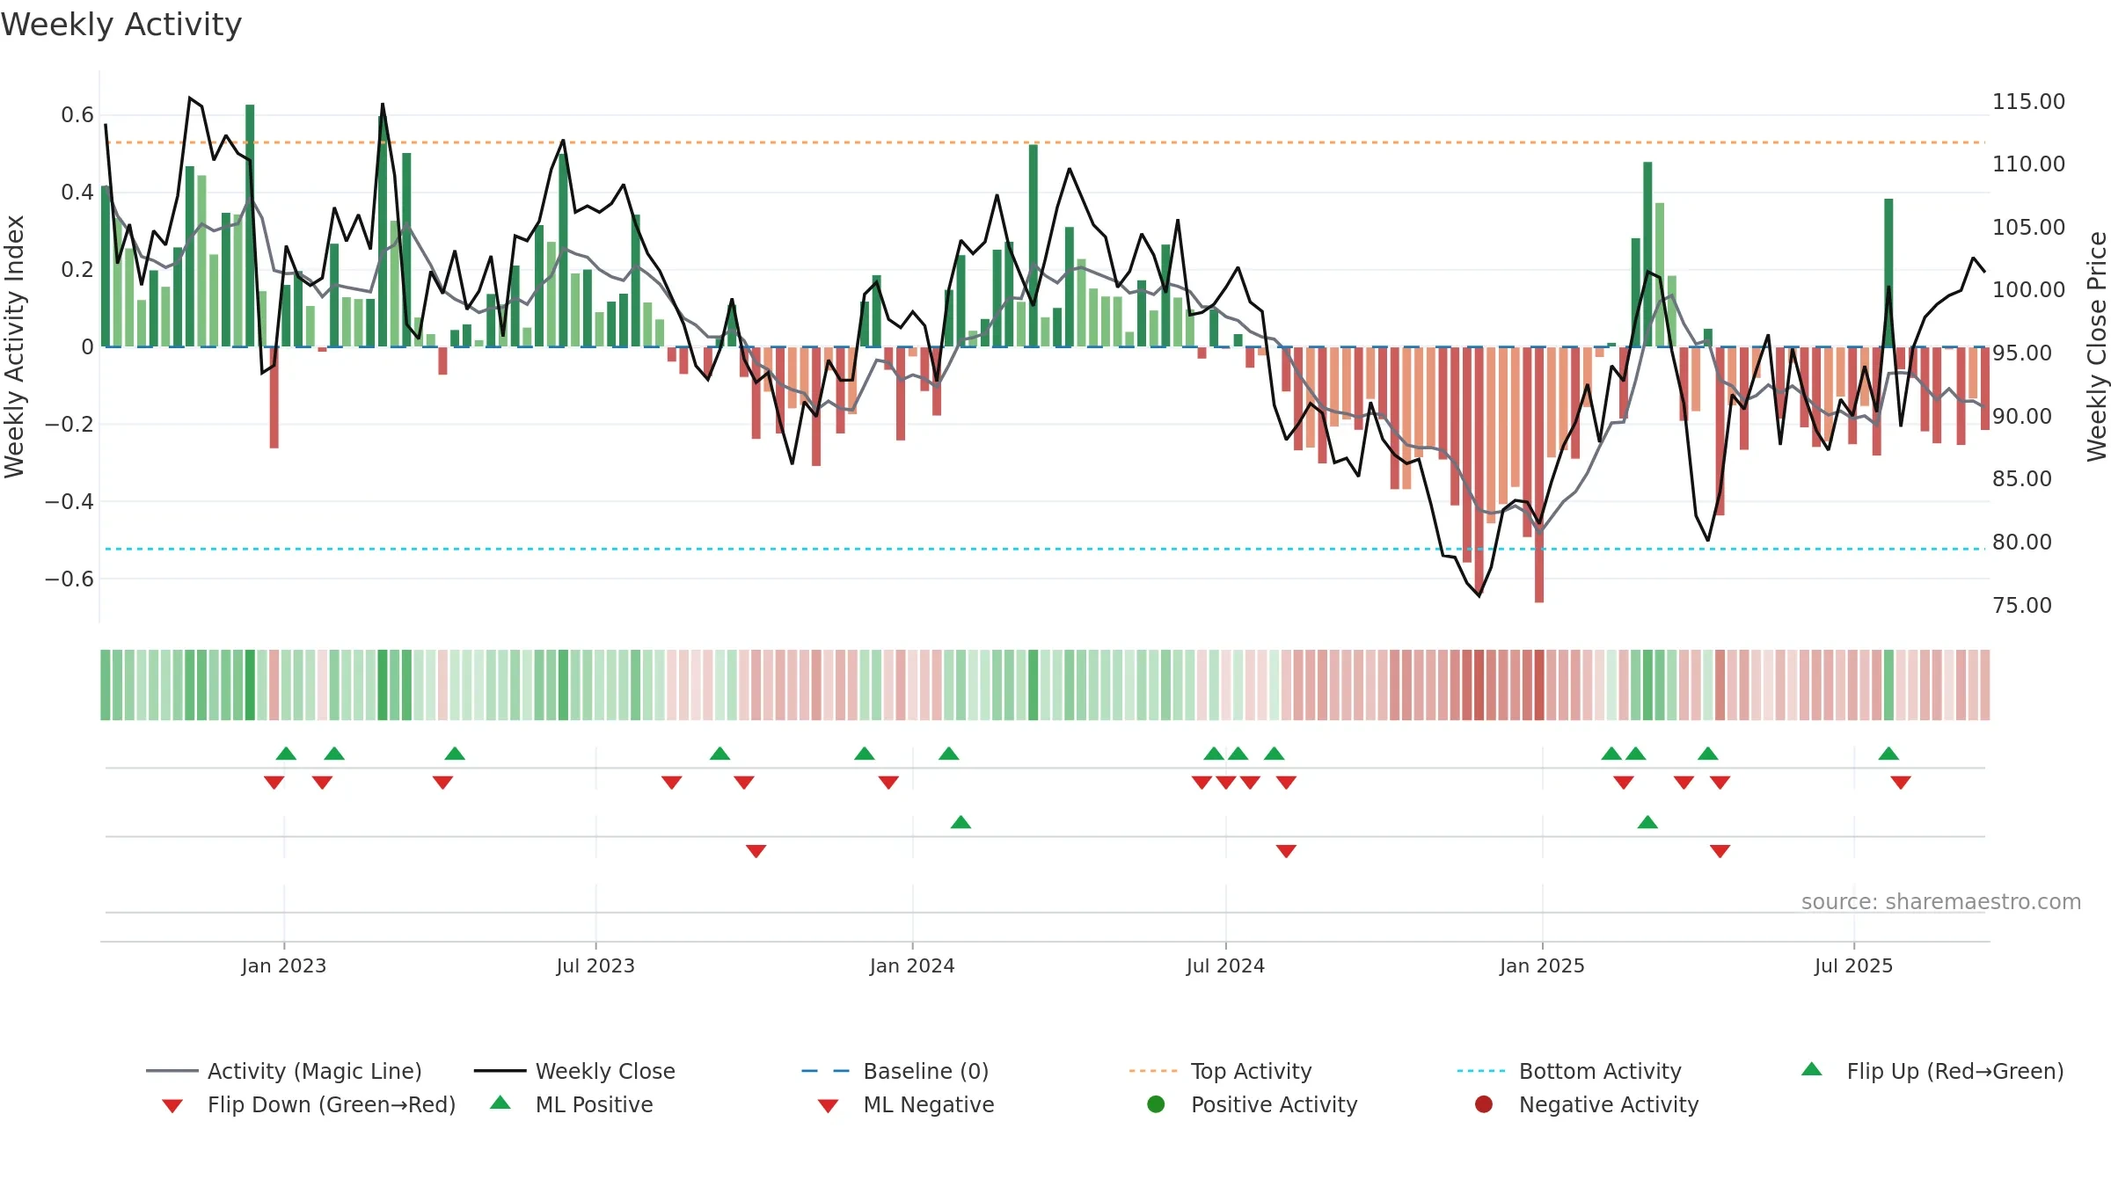Toggle Weekly Close legend entry
The width and height of the screenshot is (2111, 1187).
click(x=574, y=1071)
